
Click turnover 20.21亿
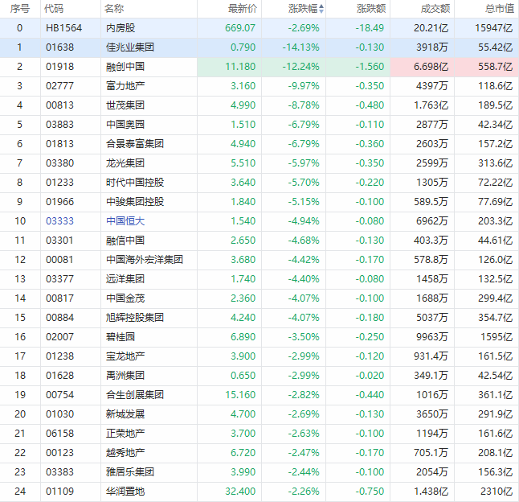coord(431,28)
